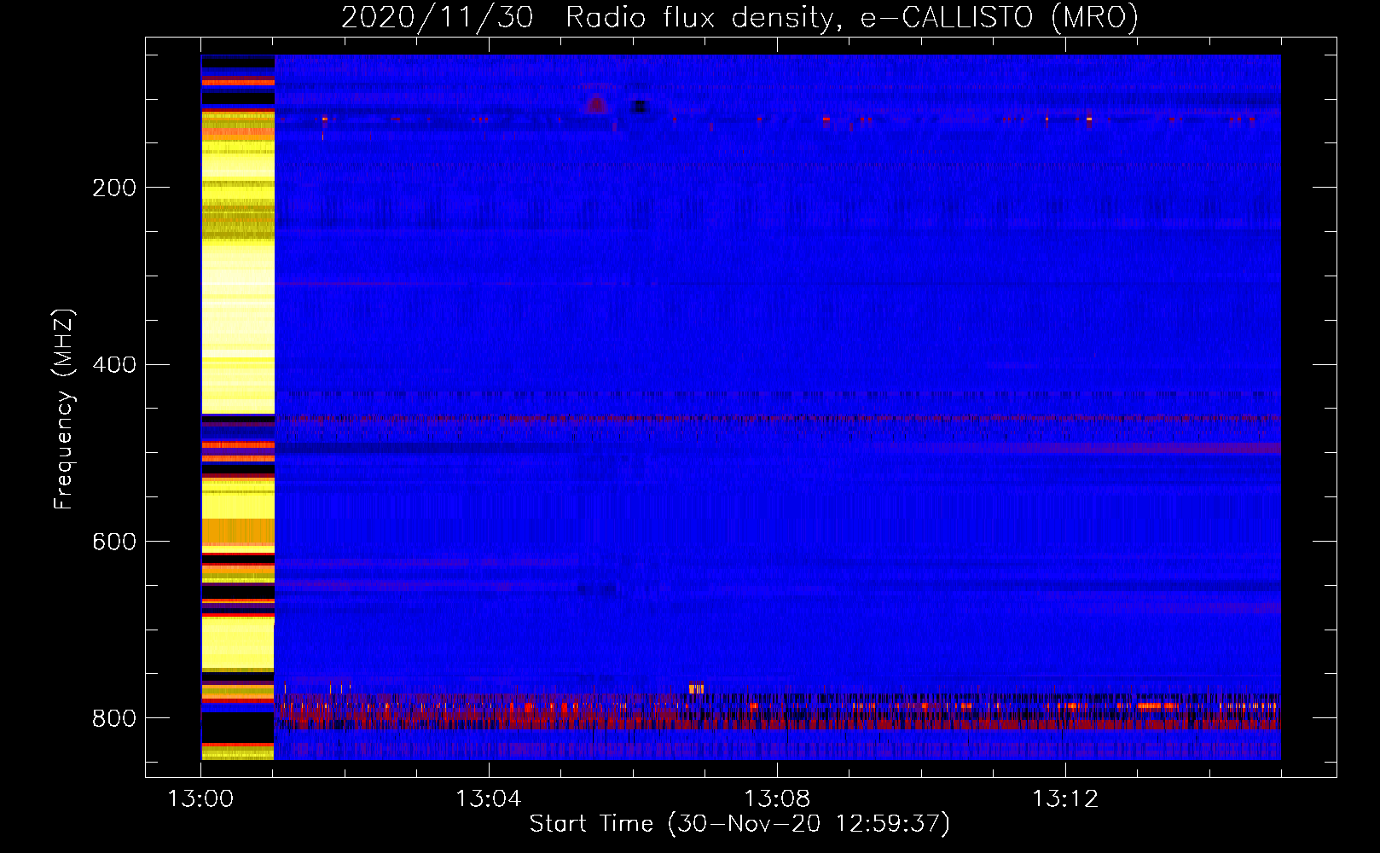Click the 200 frequency tick label
The width and height of the screenshot is (1380, 853).
tap(114, 188)
